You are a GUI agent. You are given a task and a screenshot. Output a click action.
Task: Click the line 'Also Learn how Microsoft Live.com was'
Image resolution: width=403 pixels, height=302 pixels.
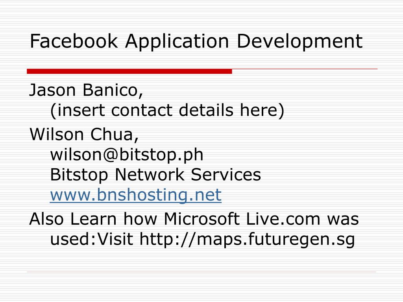pos(194,219)
